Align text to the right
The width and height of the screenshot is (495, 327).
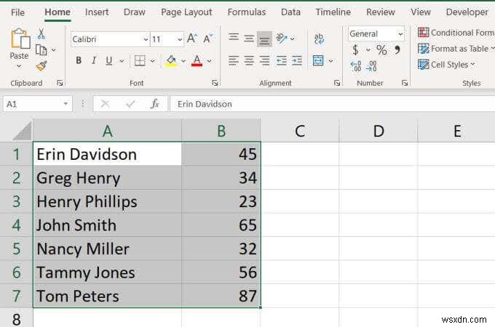pos(264,60)
